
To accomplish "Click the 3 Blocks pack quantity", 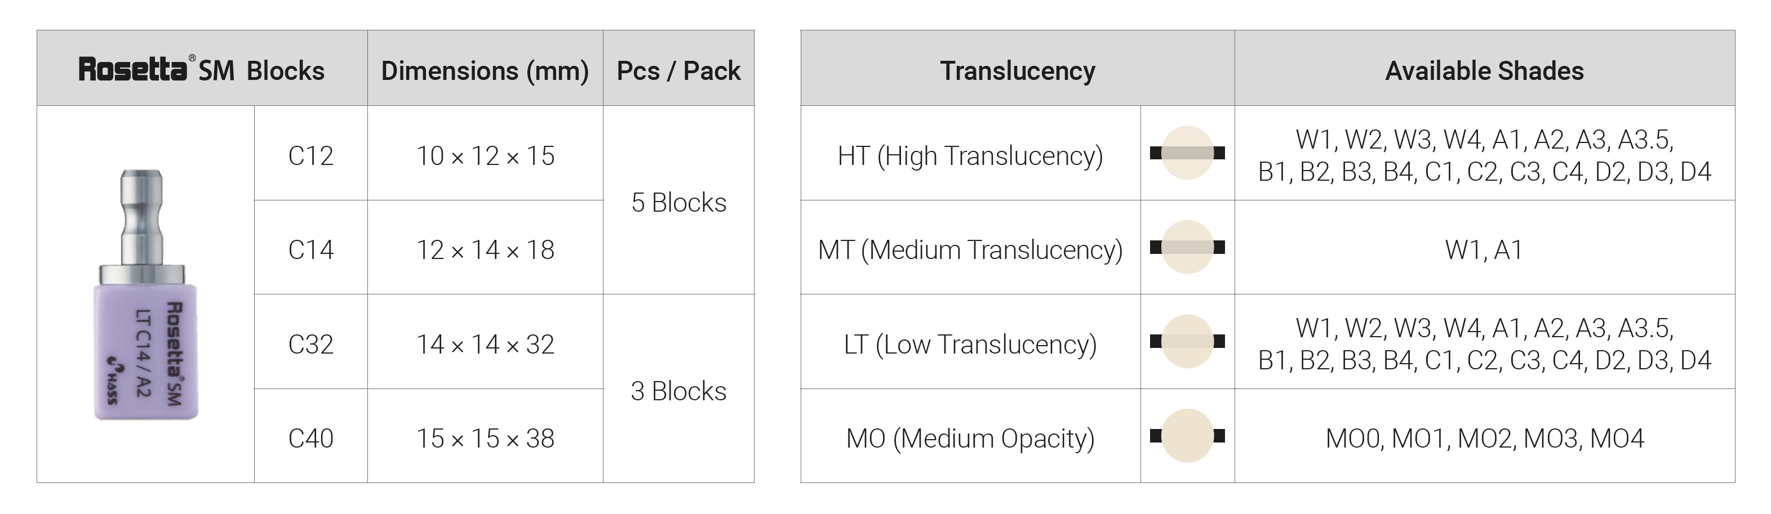I will pyautogui.click(x=678, y=391).
